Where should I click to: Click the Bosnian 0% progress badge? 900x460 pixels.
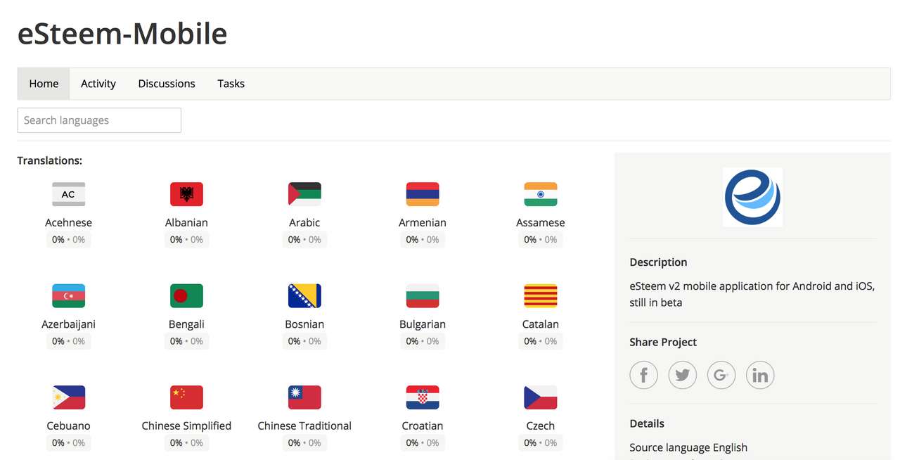point(304,341)
